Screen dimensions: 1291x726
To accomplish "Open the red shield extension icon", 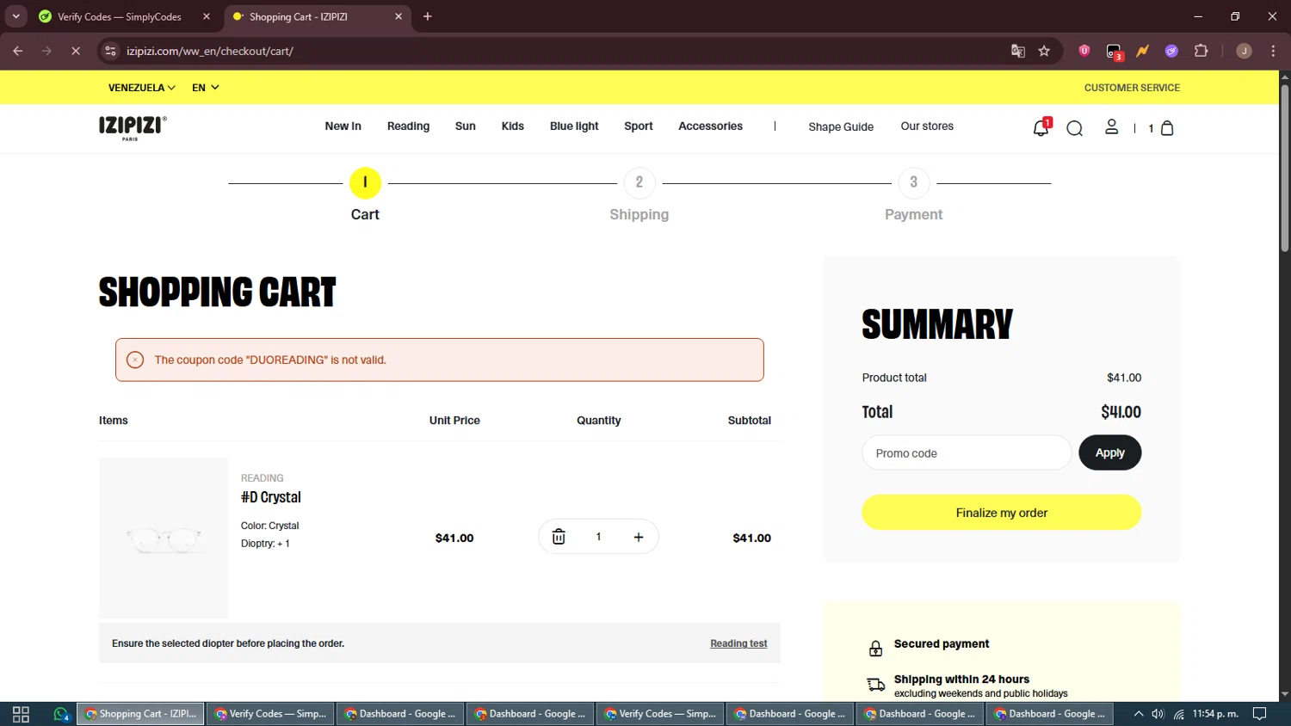I will 1084,52.
